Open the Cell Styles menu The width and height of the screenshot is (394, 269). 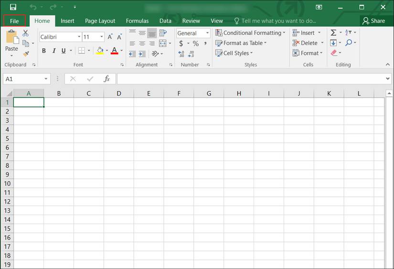click(x=234, y=53)
